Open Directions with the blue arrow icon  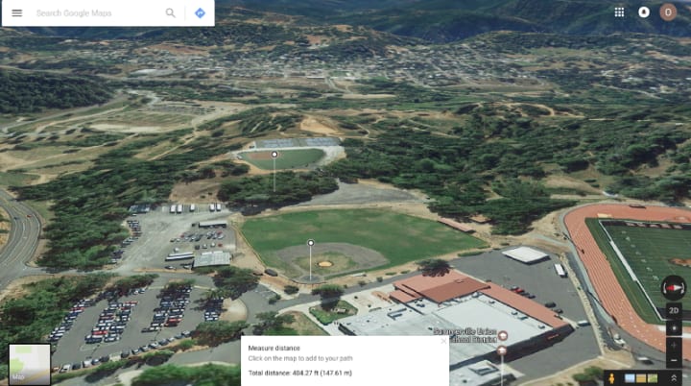point(200,12)
